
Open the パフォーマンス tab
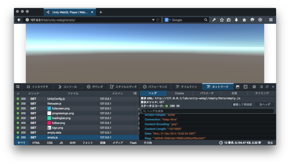[x=155, y=87]
